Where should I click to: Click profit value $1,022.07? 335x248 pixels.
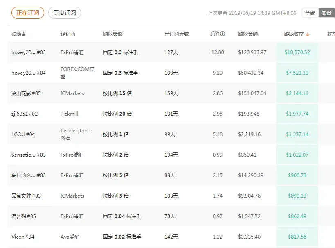[x=297, y=155]
